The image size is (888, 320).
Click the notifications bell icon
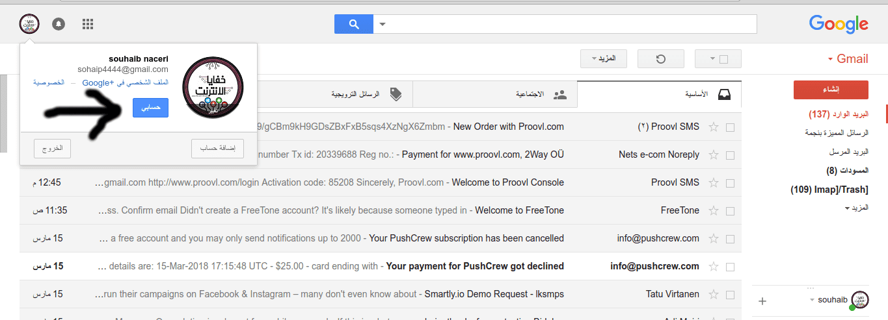(59, 24)
